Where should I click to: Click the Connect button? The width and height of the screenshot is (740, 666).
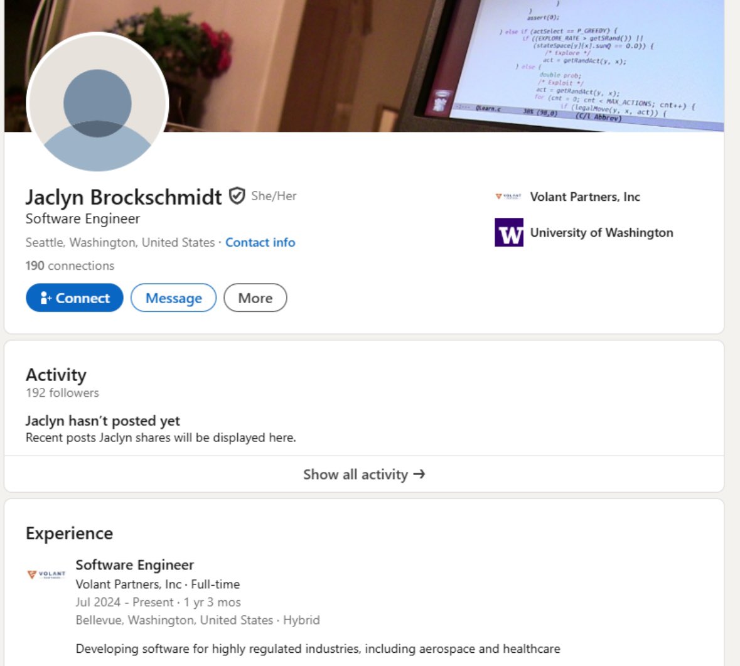coord(75,298)
